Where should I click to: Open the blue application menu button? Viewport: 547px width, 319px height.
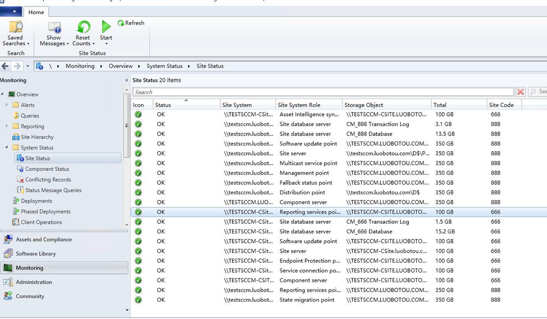[x=11, y=12]
